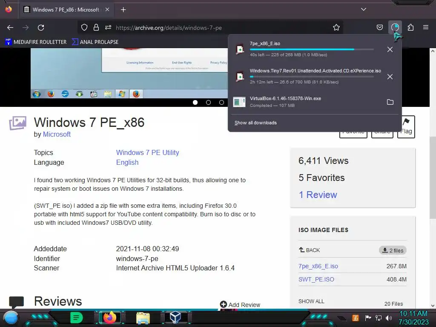The width and height of the screenshot is (436, 327).
Task: Download the SWT_PE.ISO file link
Action: click(316, 279)
